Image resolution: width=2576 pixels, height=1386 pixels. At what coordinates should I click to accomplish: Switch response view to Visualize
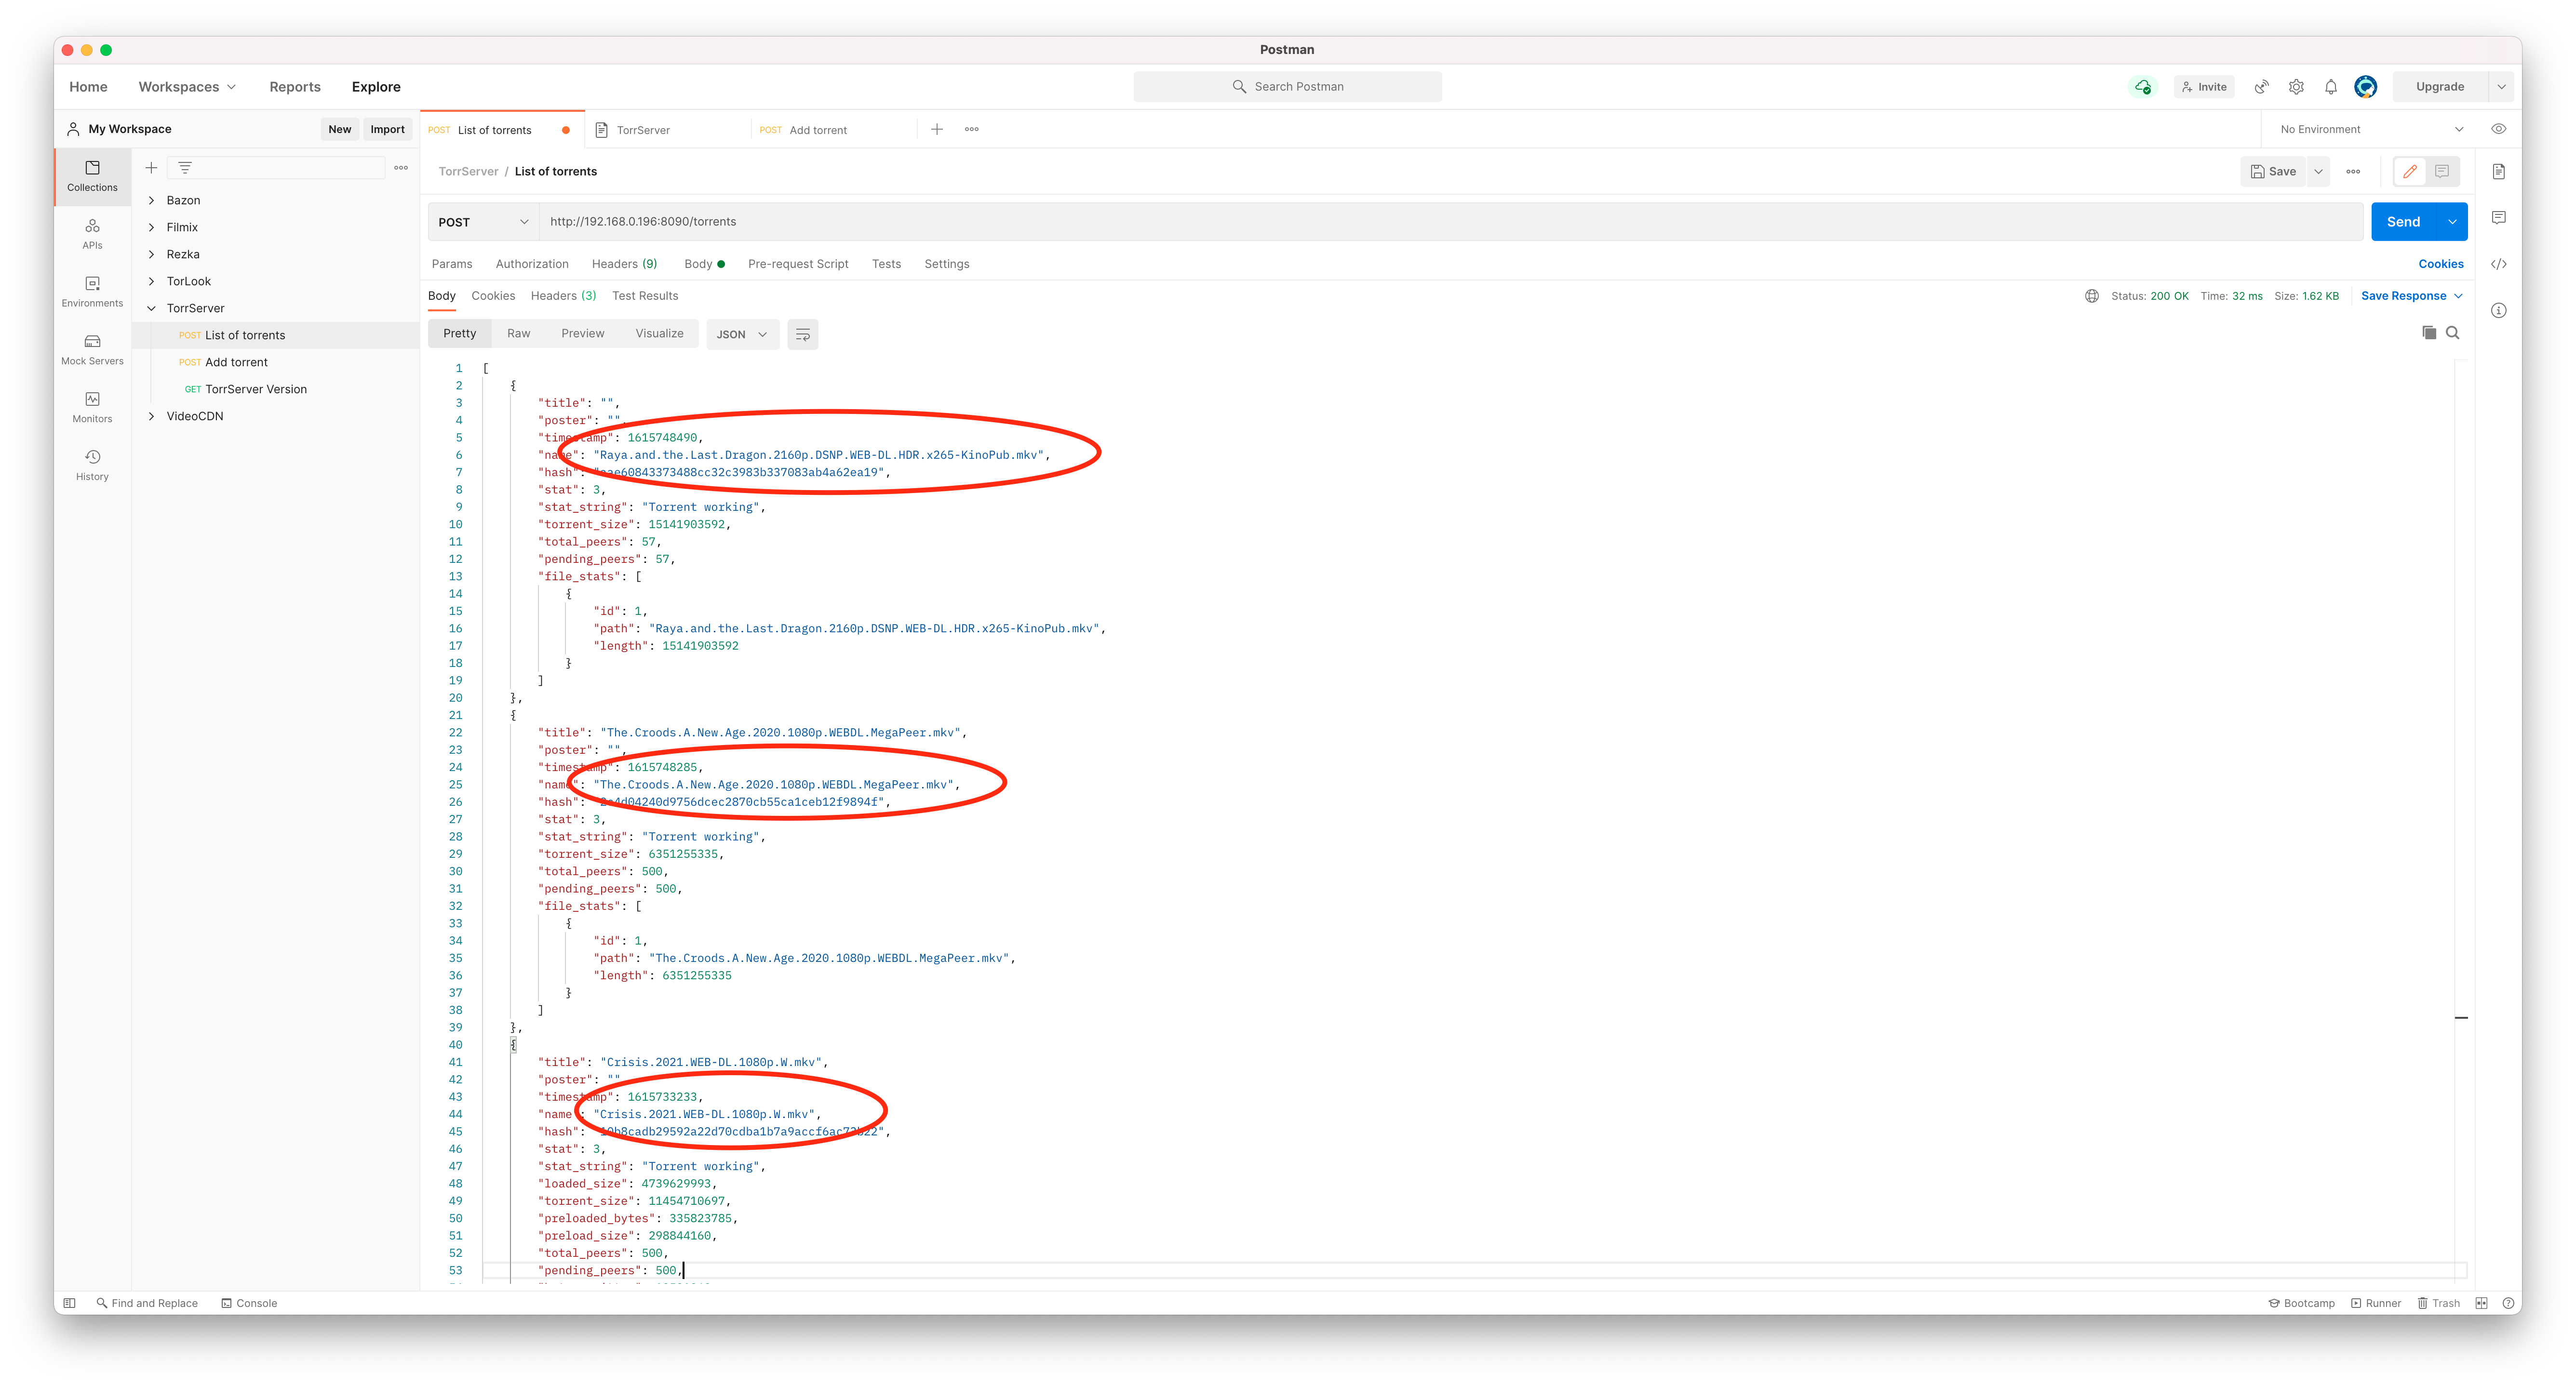coord(659,334)
